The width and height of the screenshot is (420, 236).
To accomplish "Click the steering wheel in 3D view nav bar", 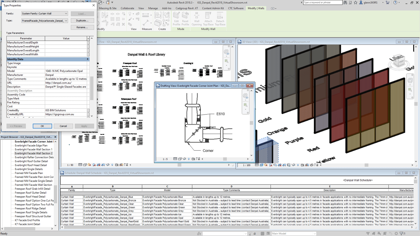I will 410,81.
